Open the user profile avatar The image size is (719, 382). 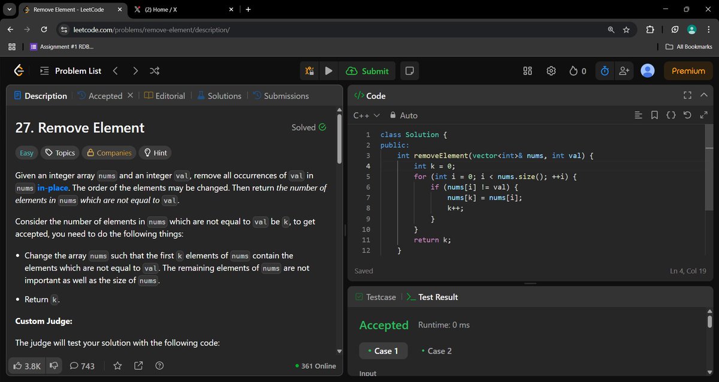(x=648, y=71)
